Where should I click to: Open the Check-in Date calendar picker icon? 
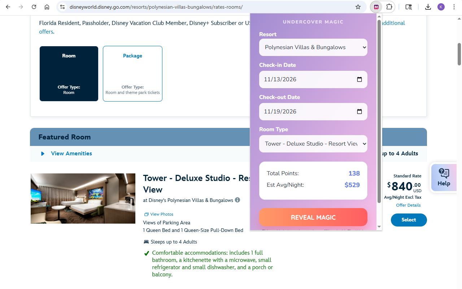[x=359, y=79]
